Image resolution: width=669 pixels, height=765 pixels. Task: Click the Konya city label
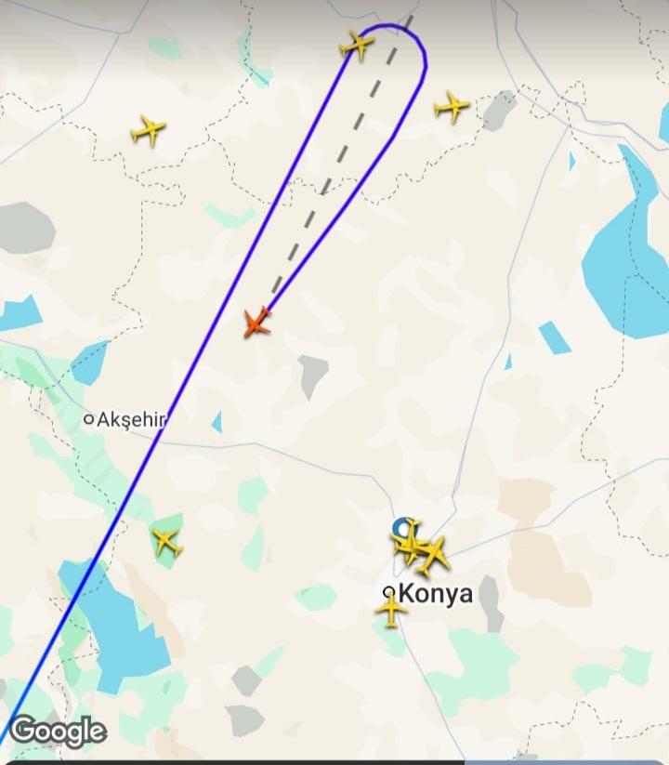pos(436,594)
